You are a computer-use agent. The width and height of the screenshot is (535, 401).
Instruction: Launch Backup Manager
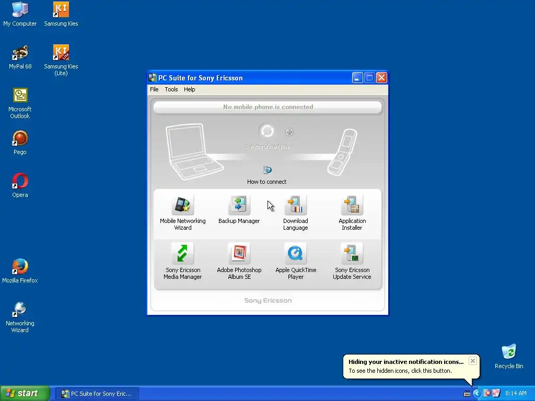click(x=239, y=210)
